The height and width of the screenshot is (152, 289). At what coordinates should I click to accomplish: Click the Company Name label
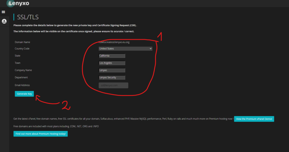point(23,70)
